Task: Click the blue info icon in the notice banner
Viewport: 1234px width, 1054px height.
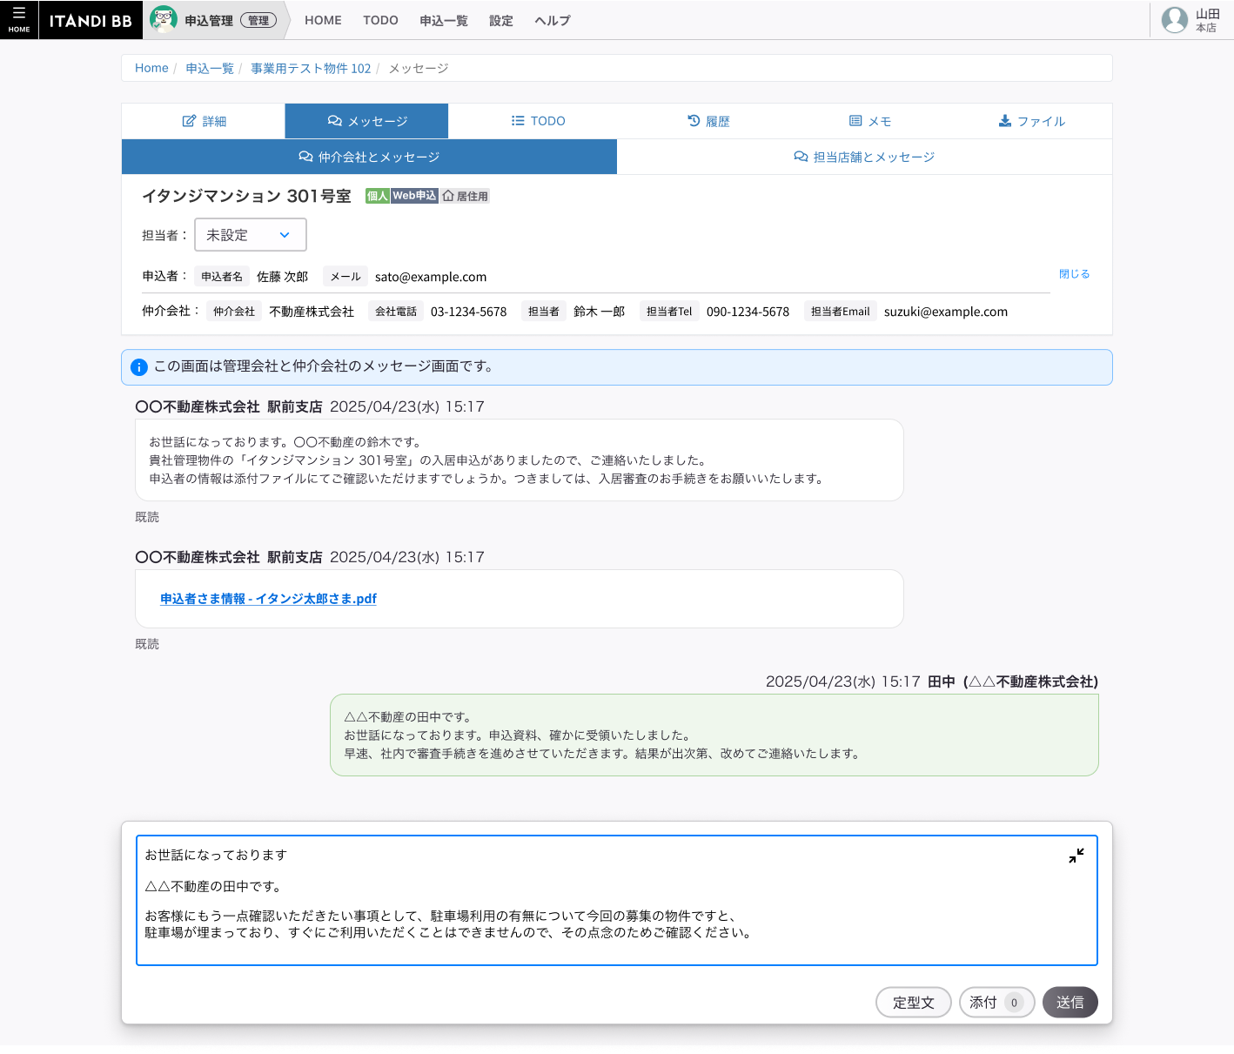Action: pyautogui.click(x=138, y=367)
